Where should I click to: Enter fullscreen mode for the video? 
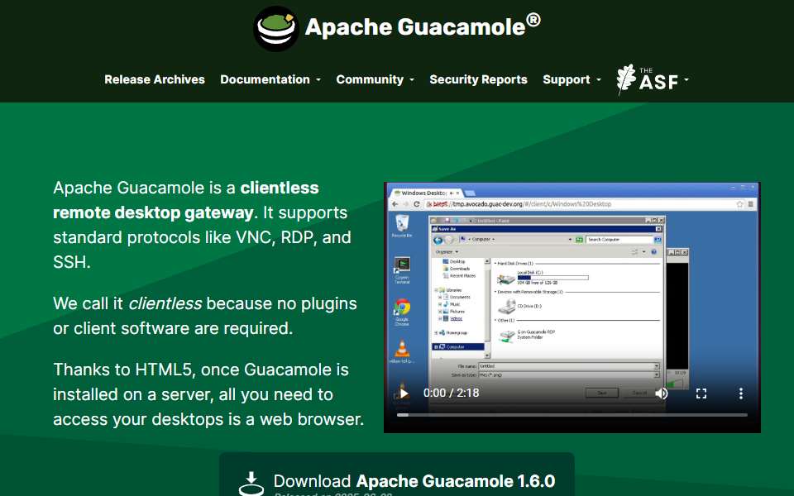click(x=701, y=393)
